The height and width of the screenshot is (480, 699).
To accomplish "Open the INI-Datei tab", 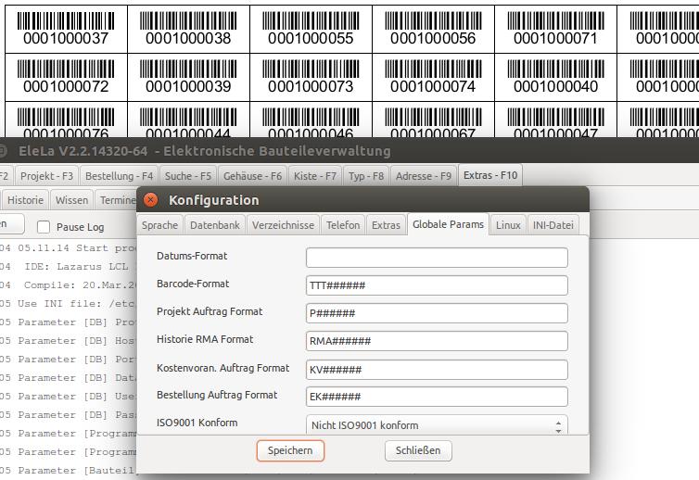I will (553, 225).
